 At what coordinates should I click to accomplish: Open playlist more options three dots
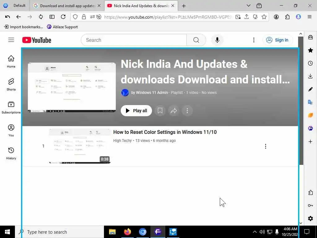click(x=187, y=111)
